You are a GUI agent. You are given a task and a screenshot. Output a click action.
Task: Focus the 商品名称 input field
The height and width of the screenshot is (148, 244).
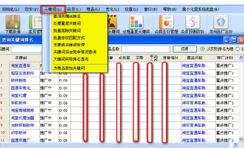[146, 49]
